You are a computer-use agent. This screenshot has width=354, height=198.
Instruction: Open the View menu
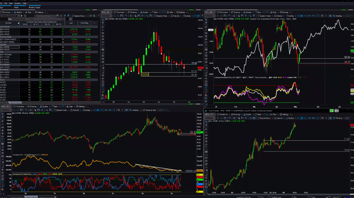point(11,4)
